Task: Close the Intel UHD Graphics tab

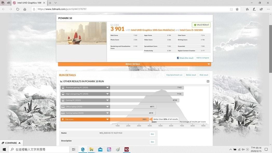Action: tap(44, 3)
